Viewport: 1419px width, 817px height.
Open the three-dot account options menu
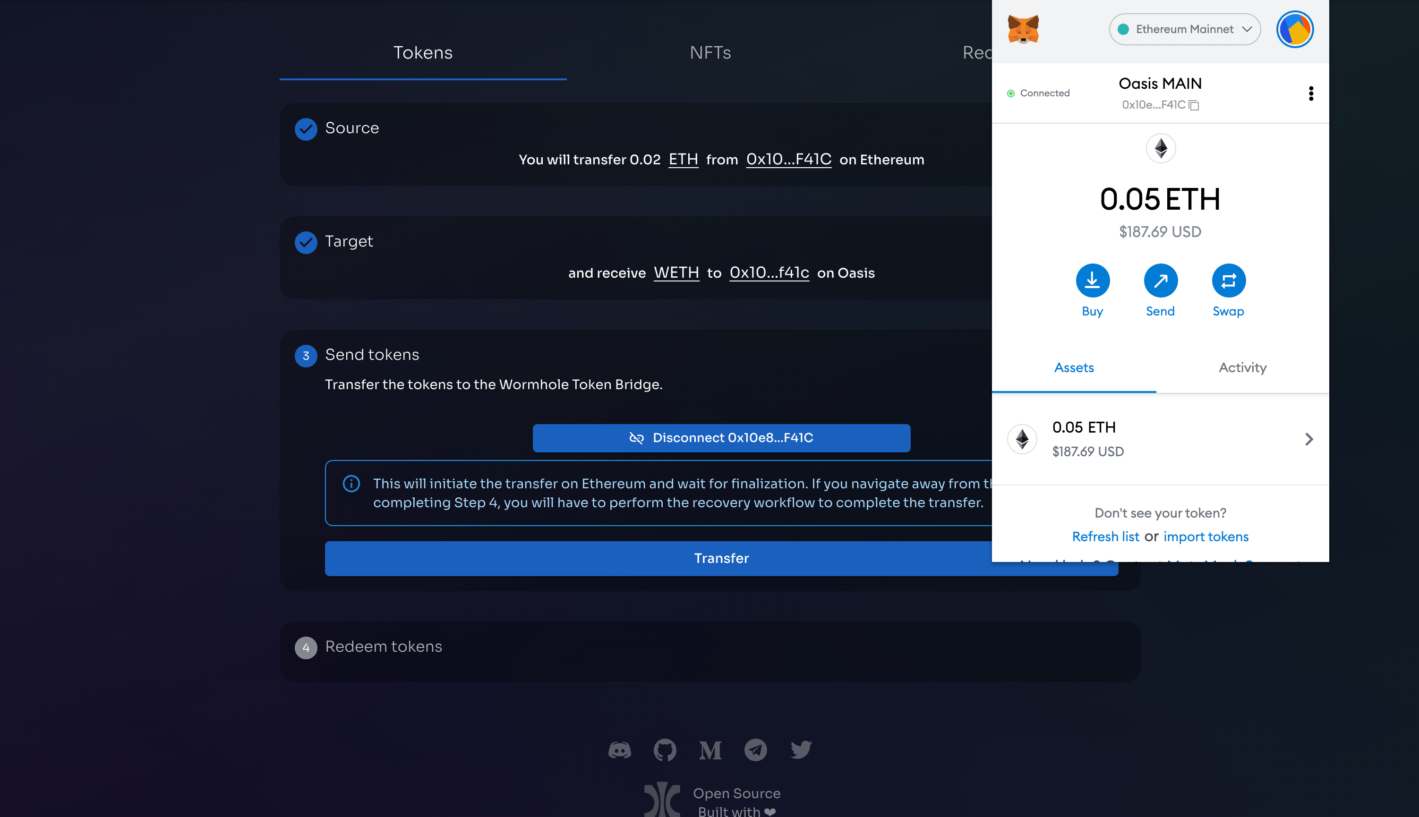click(x=1311, y=93)
